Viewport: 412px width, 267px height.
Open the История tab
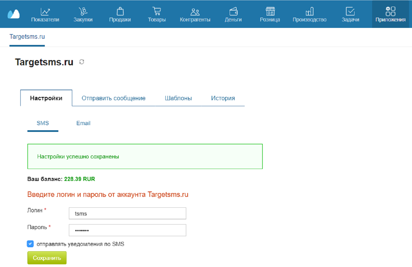pos(223,98)
